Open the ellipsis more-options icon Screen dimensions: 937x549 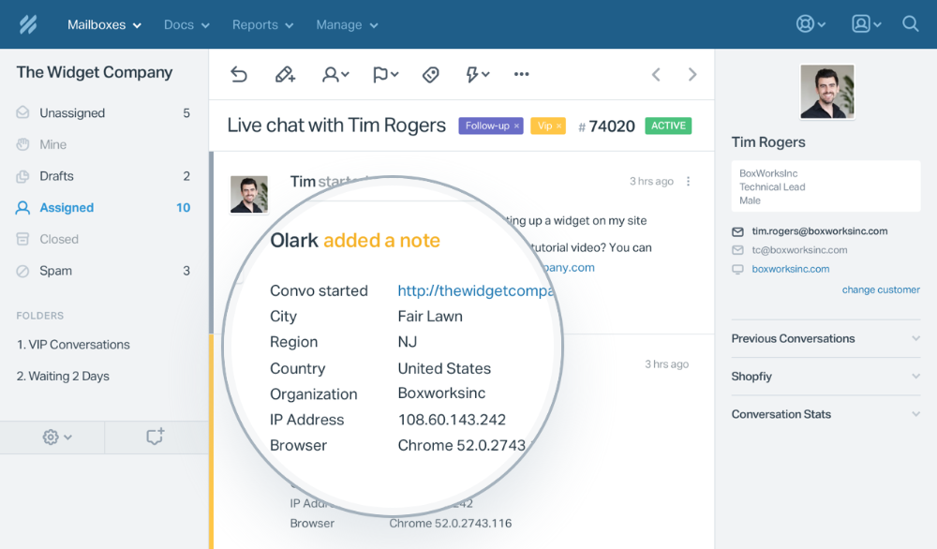pyautogui.click(x=521, y=74)
